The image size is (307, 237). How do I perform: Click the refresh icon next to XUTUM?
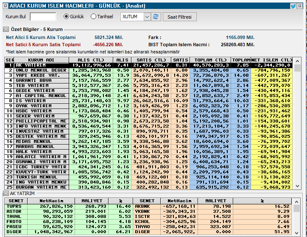(156, 17)
